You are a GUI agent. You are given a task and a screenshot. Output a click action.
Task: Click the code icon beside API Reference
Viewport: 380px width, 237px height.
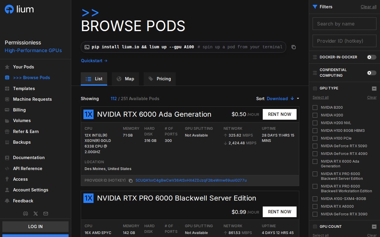[x=7, y=169]
